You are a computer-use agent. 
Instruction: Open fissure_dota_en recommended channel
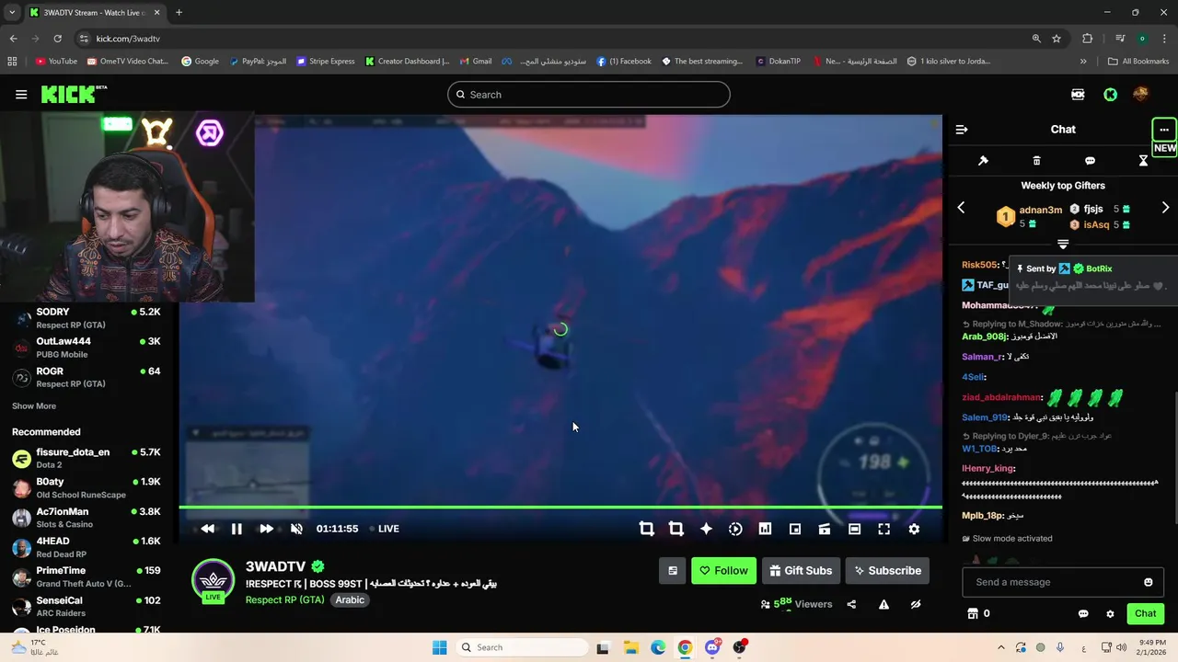(x=87, y=458)
